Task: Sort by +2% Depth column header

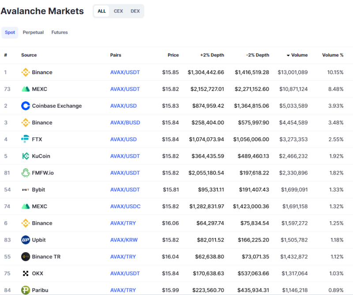Action: pyautogui.click(x=212, y=55)
